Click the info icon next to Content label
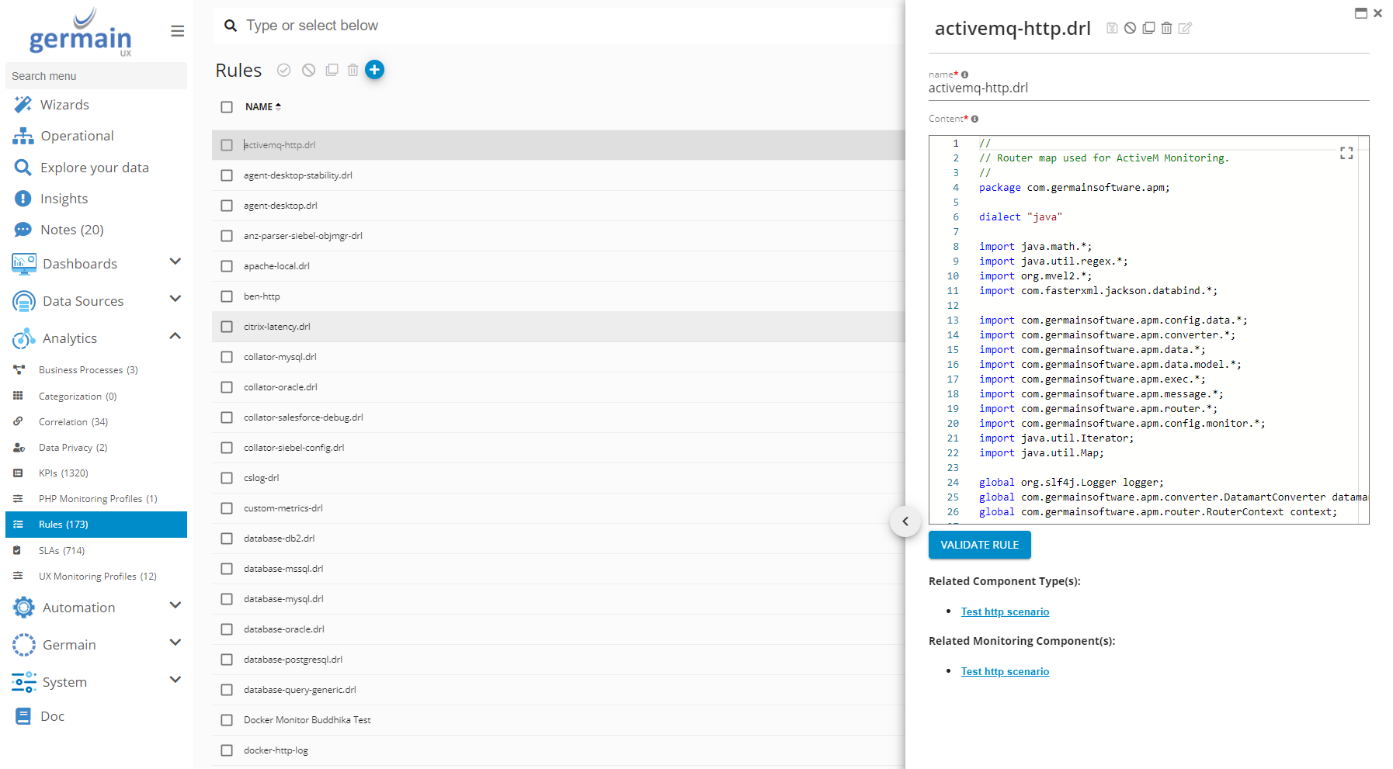The image size is (1393, 769). pyautogui.click(x=974, y=119)
